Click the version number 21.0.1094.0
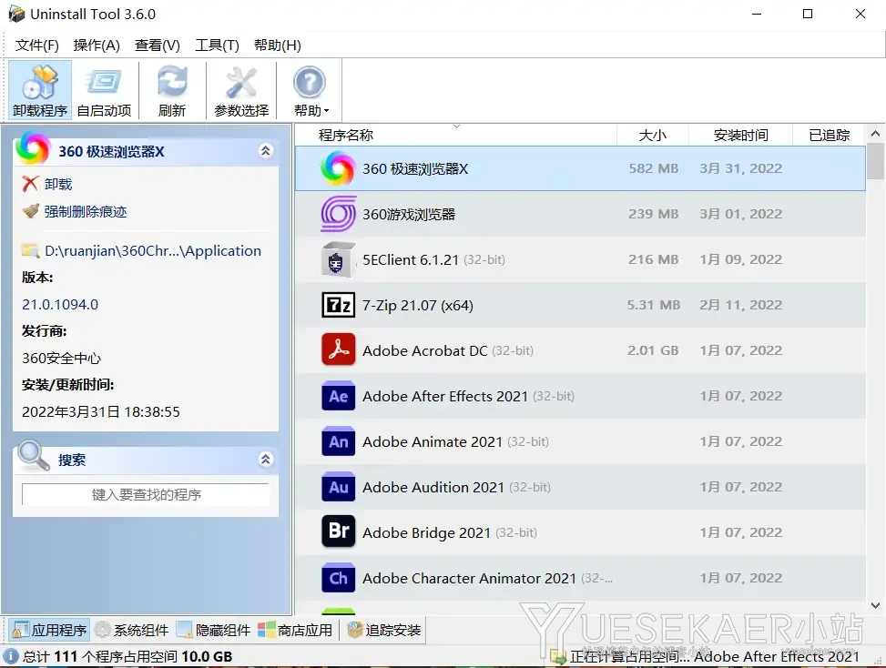The image size is (886, 668). coord(60,304)
